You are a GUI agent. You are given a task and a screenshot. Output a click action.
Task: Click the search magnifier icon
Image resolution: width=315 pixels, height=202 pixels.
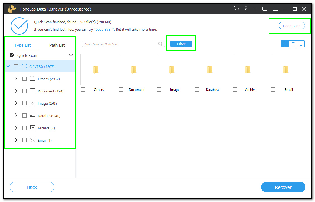click(x=160, y=44)
